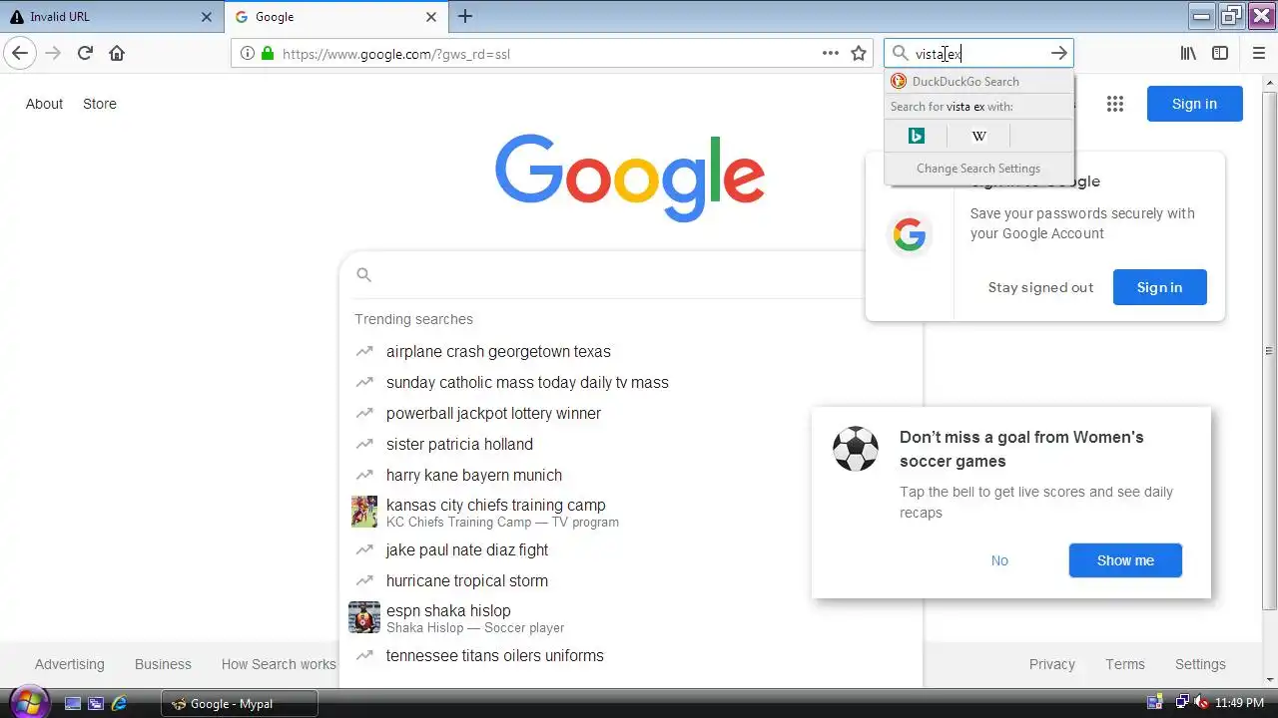Show sidebars using the sidebar icon
The width and height of the screenshot is (1278, 718).
pyautogui.click(x=1220, y=53)
